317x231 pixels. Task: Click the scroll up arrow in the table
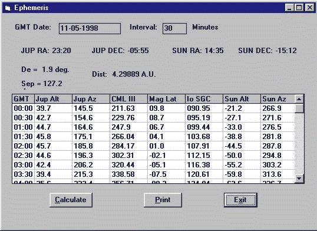pyautogui.click(x=299, y=99)
